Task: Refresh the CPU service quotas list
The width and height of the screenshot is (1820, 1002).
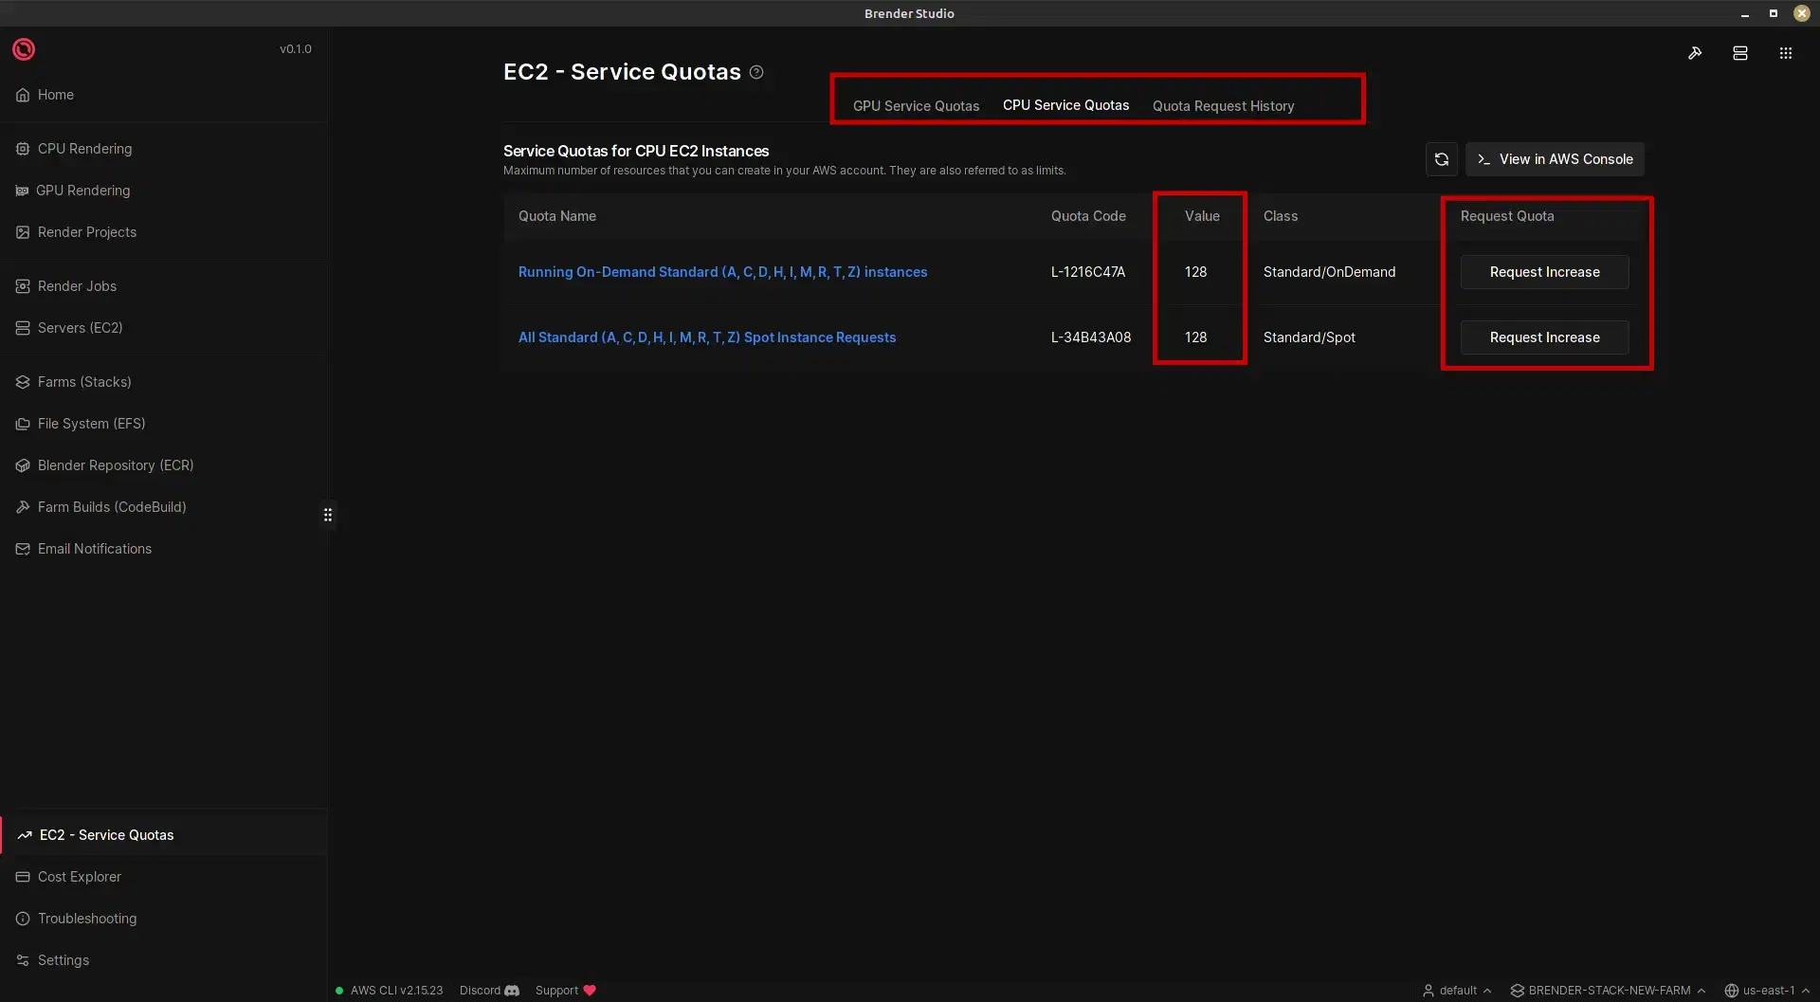Action: (x=1442, y=159)
